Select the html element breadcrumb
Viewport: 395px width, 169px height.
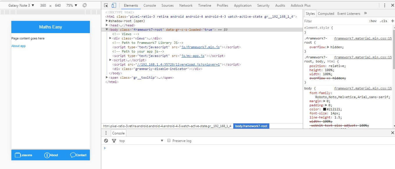[x=167, y=126]
